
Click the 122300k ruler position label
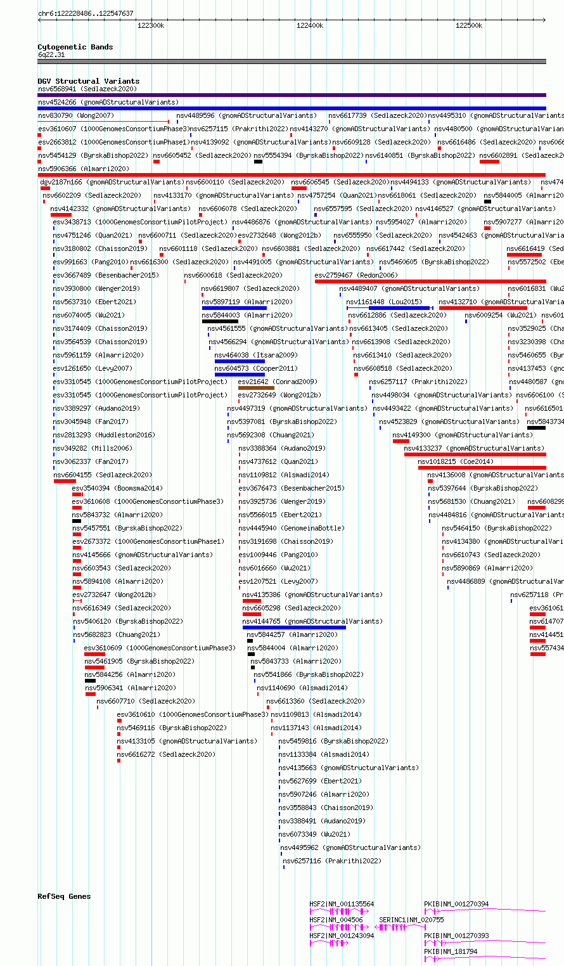[x=151, y=25]
